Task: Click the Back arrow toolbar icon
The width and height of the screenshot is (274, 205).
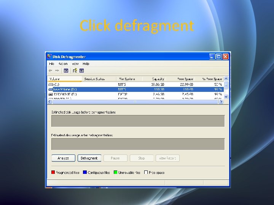Action: pos(51,71)
